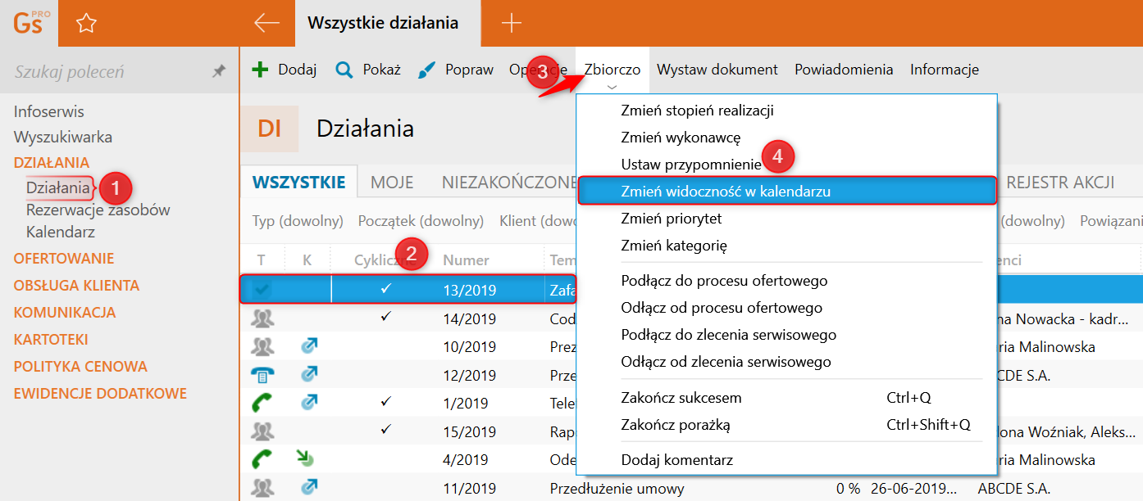The height and width of the screenshot is (501, 1143).
Task: Click Wystaw dokument toolbar button
Action: 717,70
